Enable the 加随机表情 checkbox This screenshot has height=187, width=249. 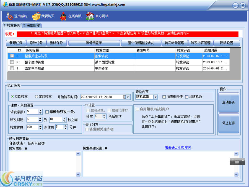pyautogui.click(x=164, y=97)
